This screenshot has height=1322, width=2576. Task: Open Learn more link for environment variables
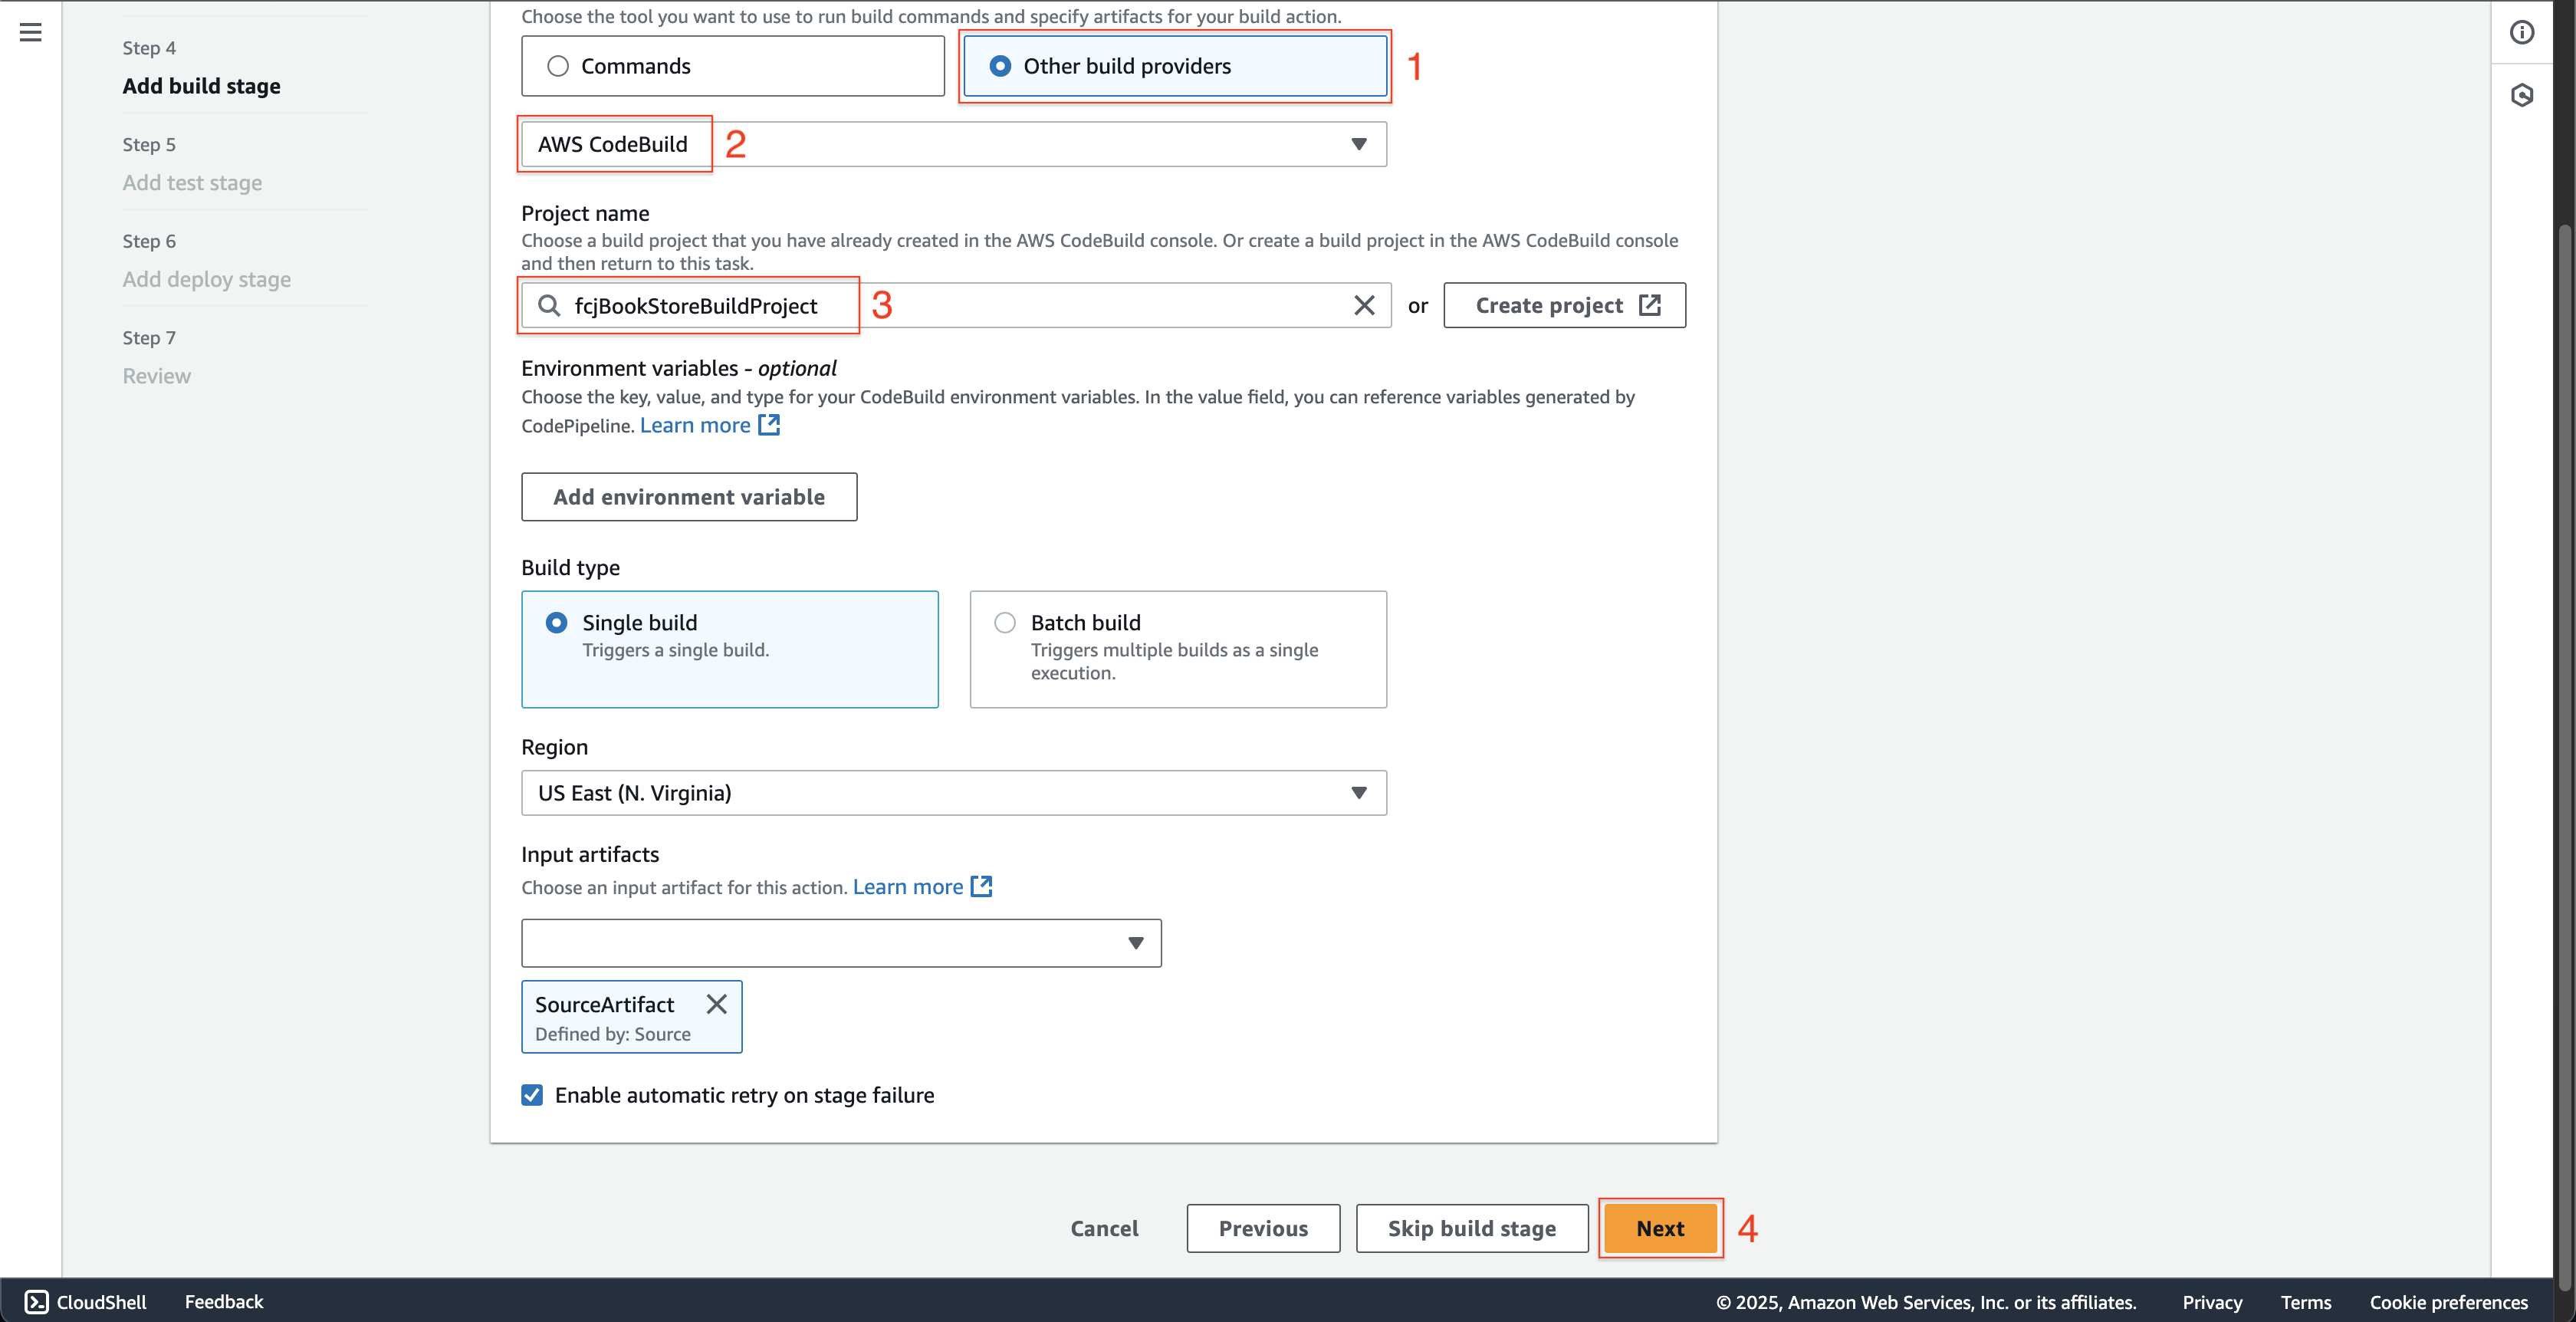tap(695, 425)
